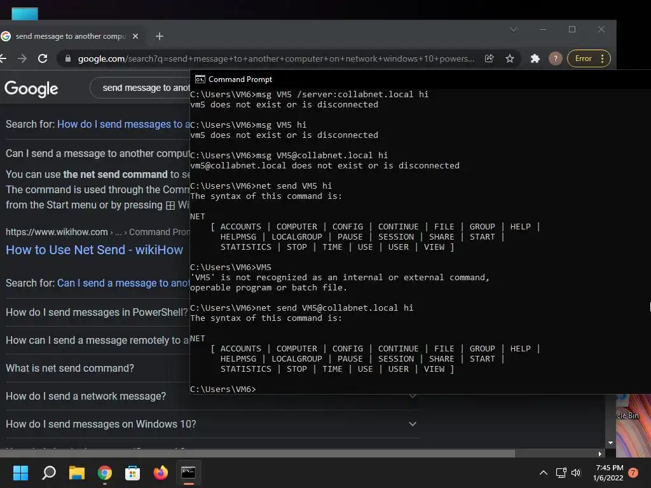Click the Google logo
Image resolution: width=651 pixels, height=488 pixels.
coord(31,88)
